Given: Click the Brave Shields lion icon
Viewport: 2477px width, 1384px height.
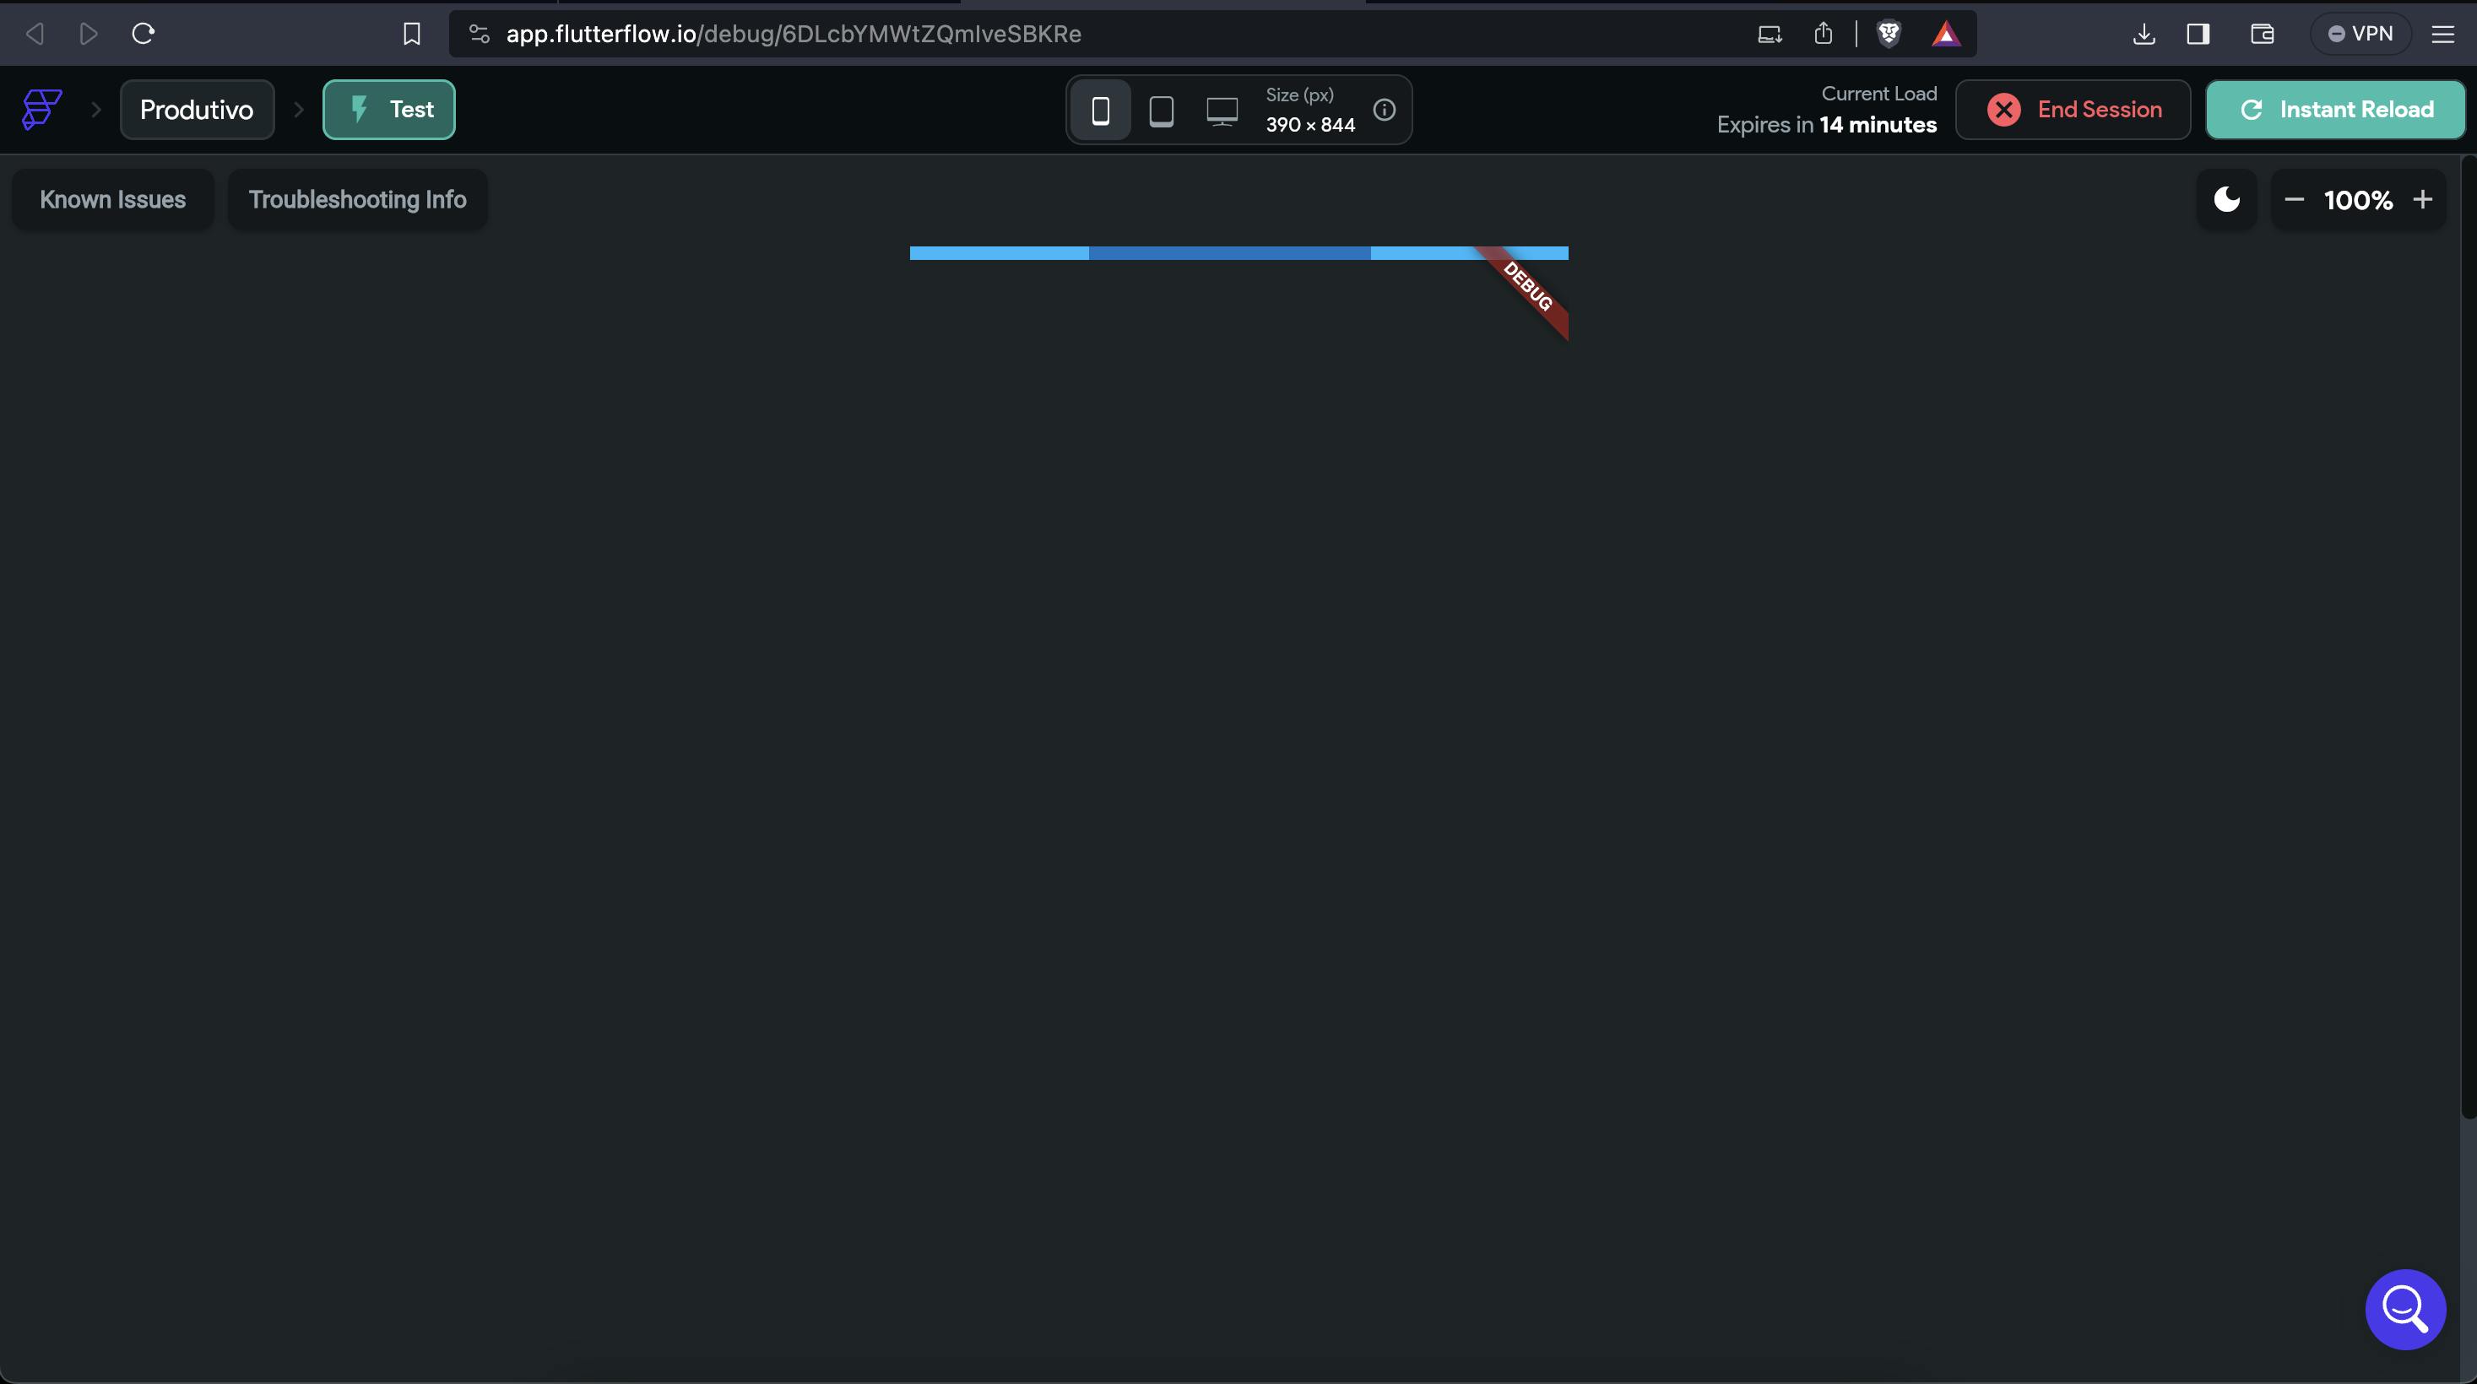Looking at the screenshot, I should tap(1889, 34).
